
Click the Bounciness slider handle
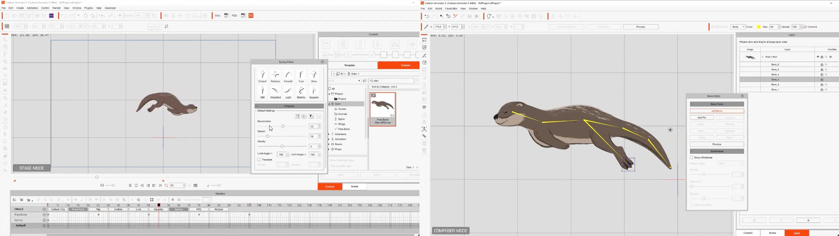pyautogui.click(x=283, y=126)
